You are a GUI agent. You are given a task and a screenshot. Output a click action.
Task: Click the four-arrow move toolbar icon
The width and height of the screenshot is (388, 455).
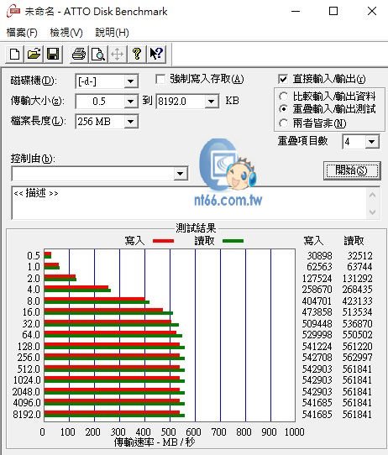tap(118, 54)
